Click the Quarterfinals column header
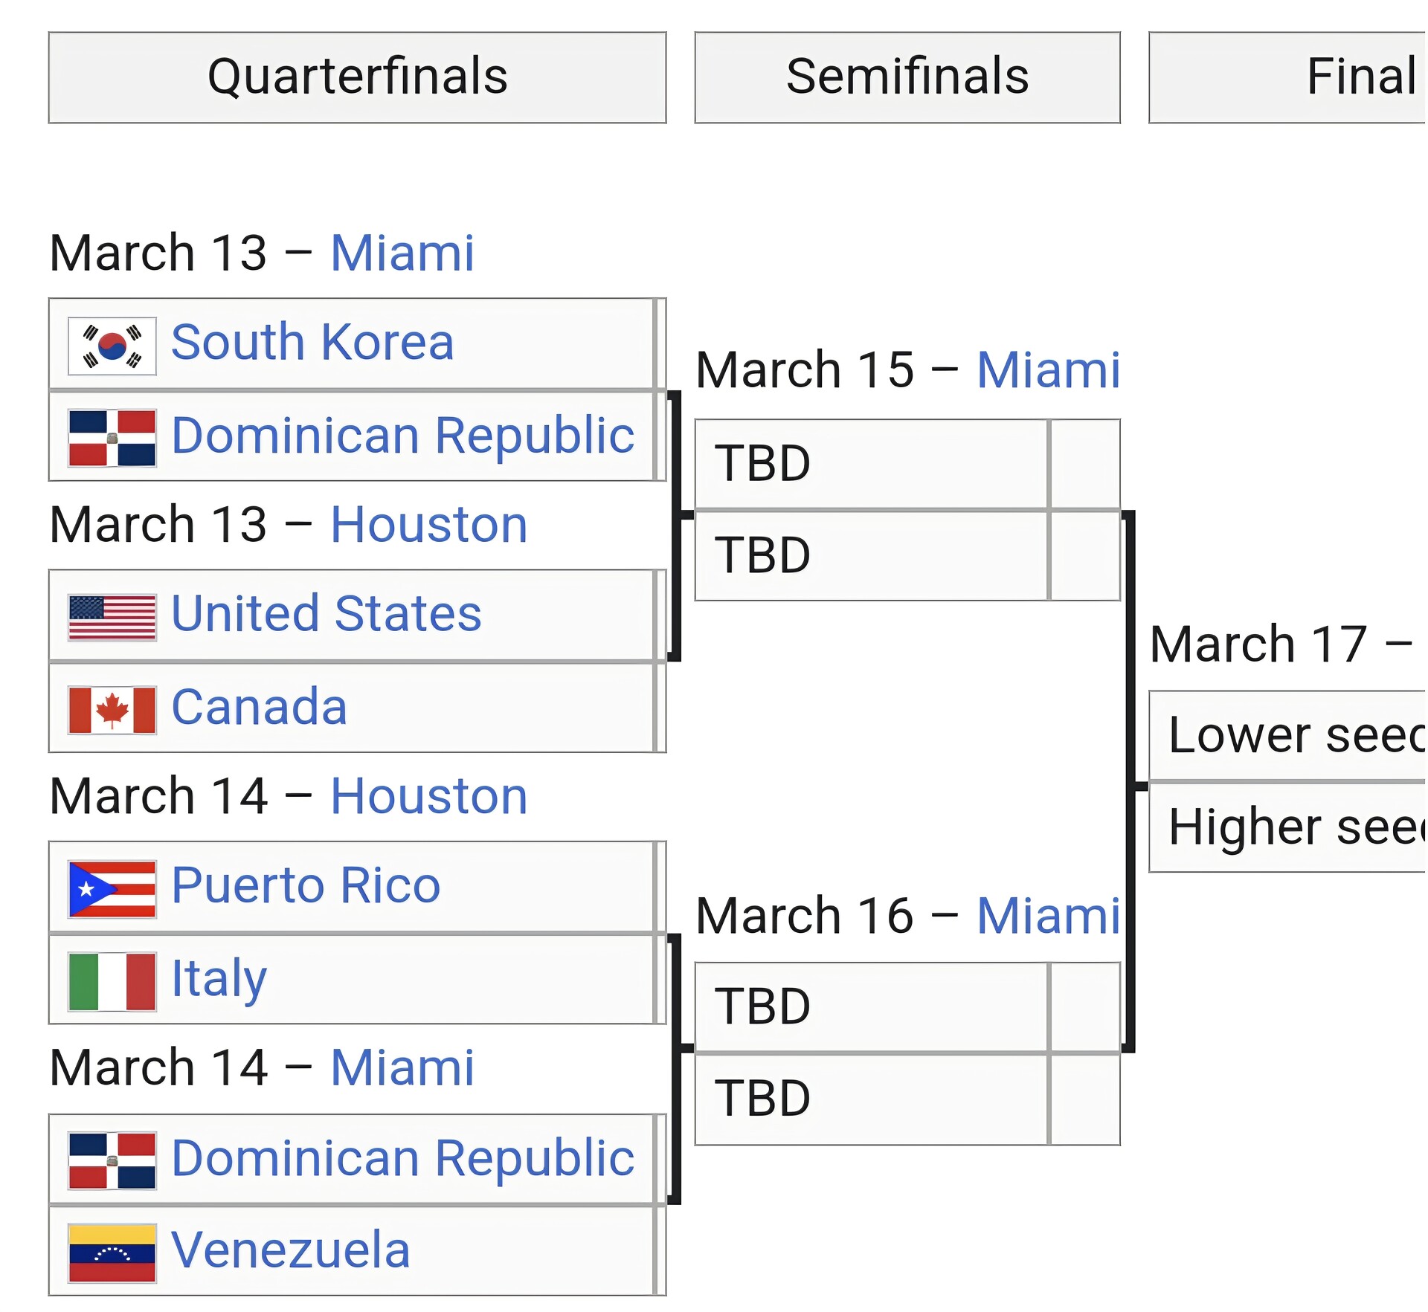 (x=357, y=77)
